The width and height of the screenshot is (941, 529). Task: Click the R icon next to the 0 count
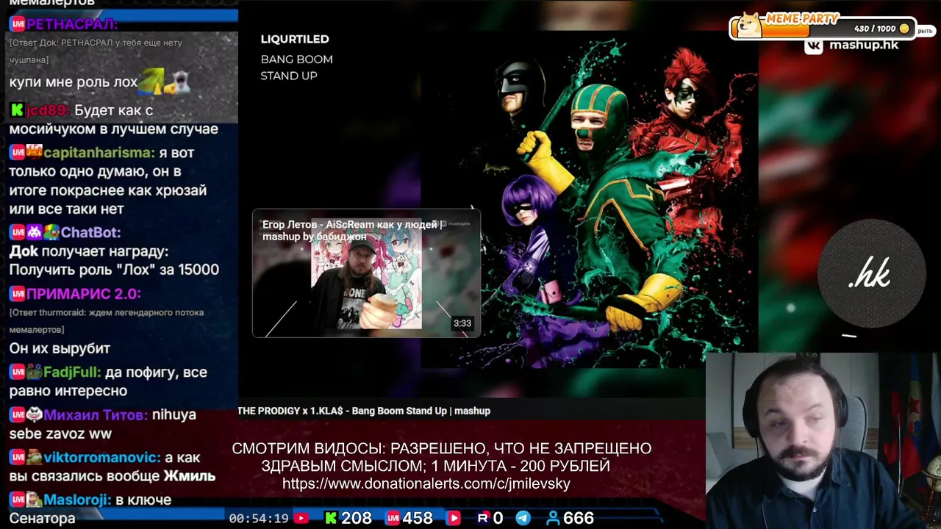click(x=483, y=518)
